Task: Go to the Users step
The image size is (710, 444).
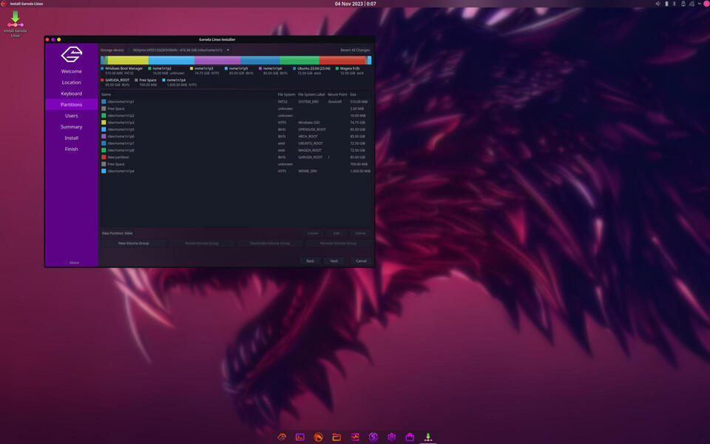Action: (x=72, y=116)
